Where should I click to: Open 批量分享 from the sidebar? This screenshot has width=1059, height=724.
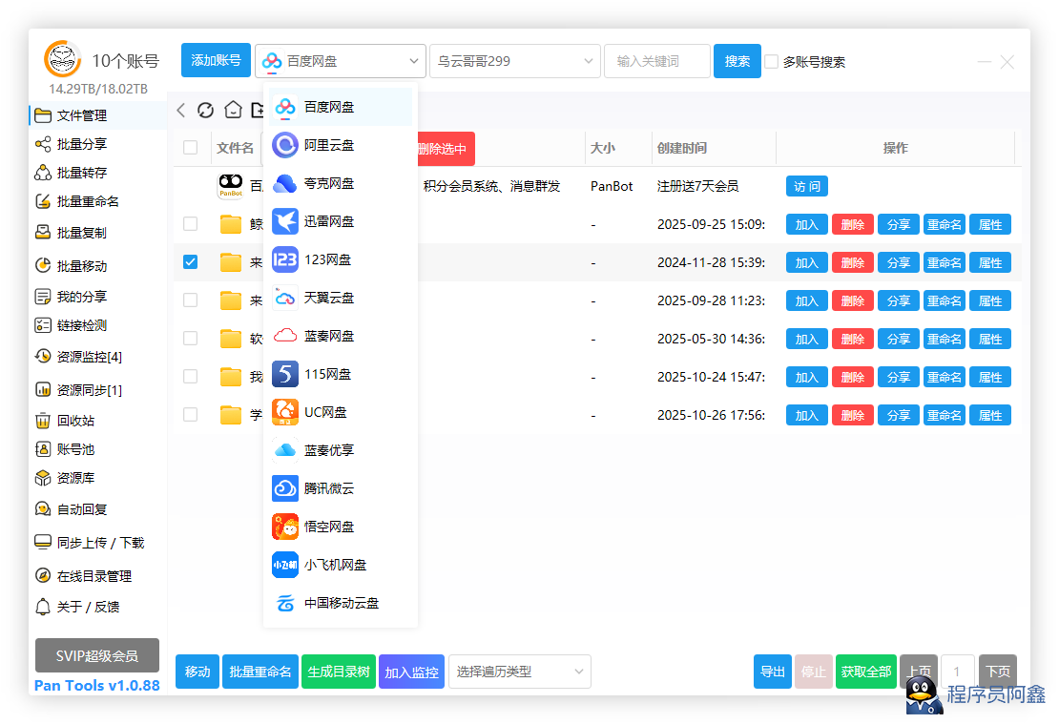[x=81, y=144]
